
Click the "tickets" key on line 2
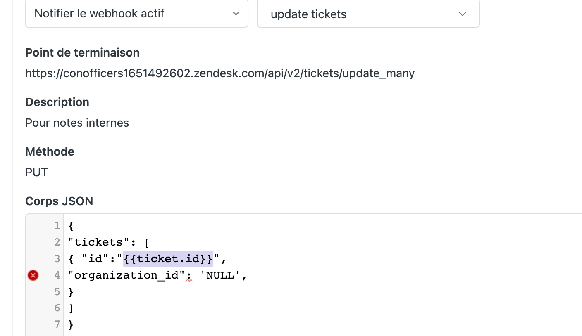click(x=96, y=242)
